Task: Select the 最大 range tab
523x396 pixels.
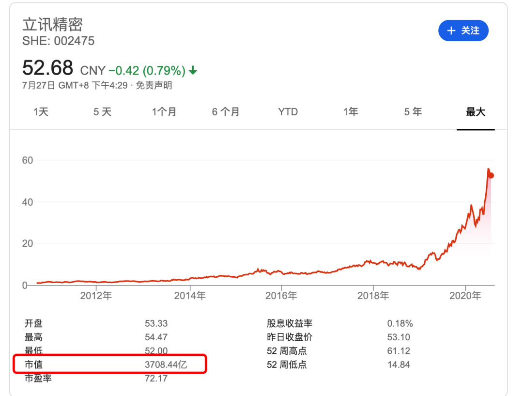Action: tap(476, 112)
